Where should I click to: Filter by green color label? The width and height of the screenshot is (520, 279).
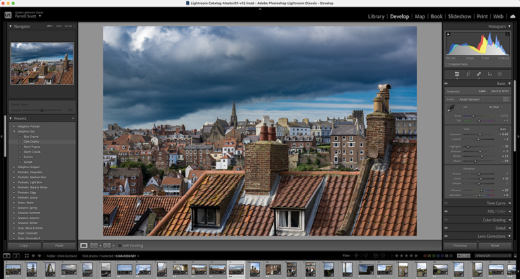[x=435, y=255]
